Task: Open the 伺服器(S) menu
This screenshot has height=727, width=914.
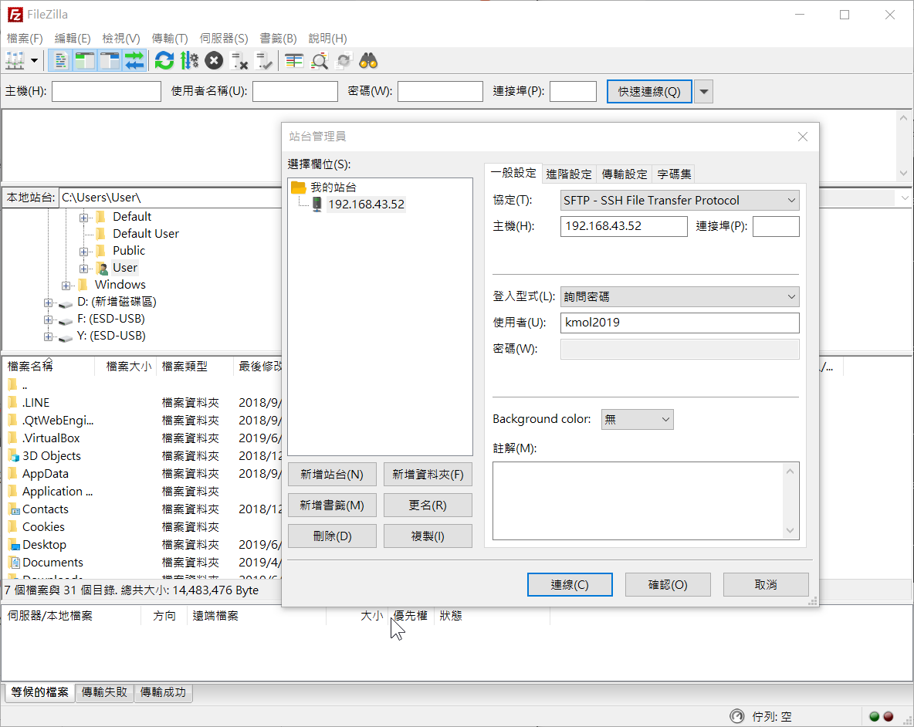Action: pyautogui.click(x=224, y=39)
